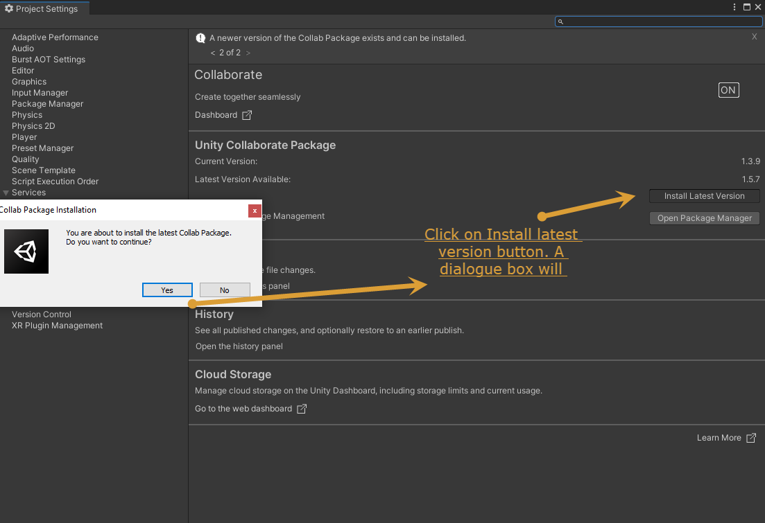Go to next notification arrow
This screenshot has width=765, height=523.
click(248, 53)
